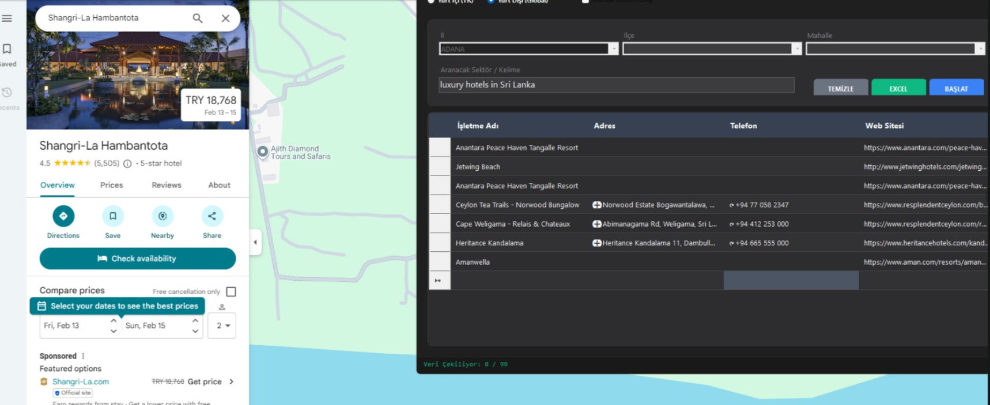Increase check-in date Fri, Feb 13
Screen dimensions: 990x405
click(x=114, y=320)
